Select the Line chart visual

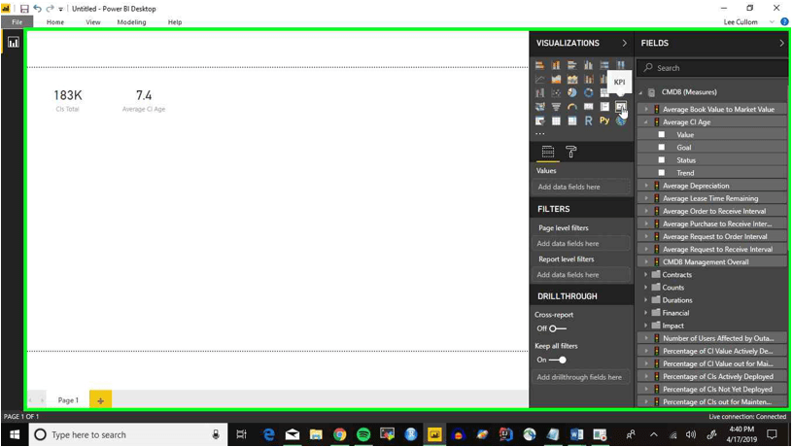coord(539,79)
